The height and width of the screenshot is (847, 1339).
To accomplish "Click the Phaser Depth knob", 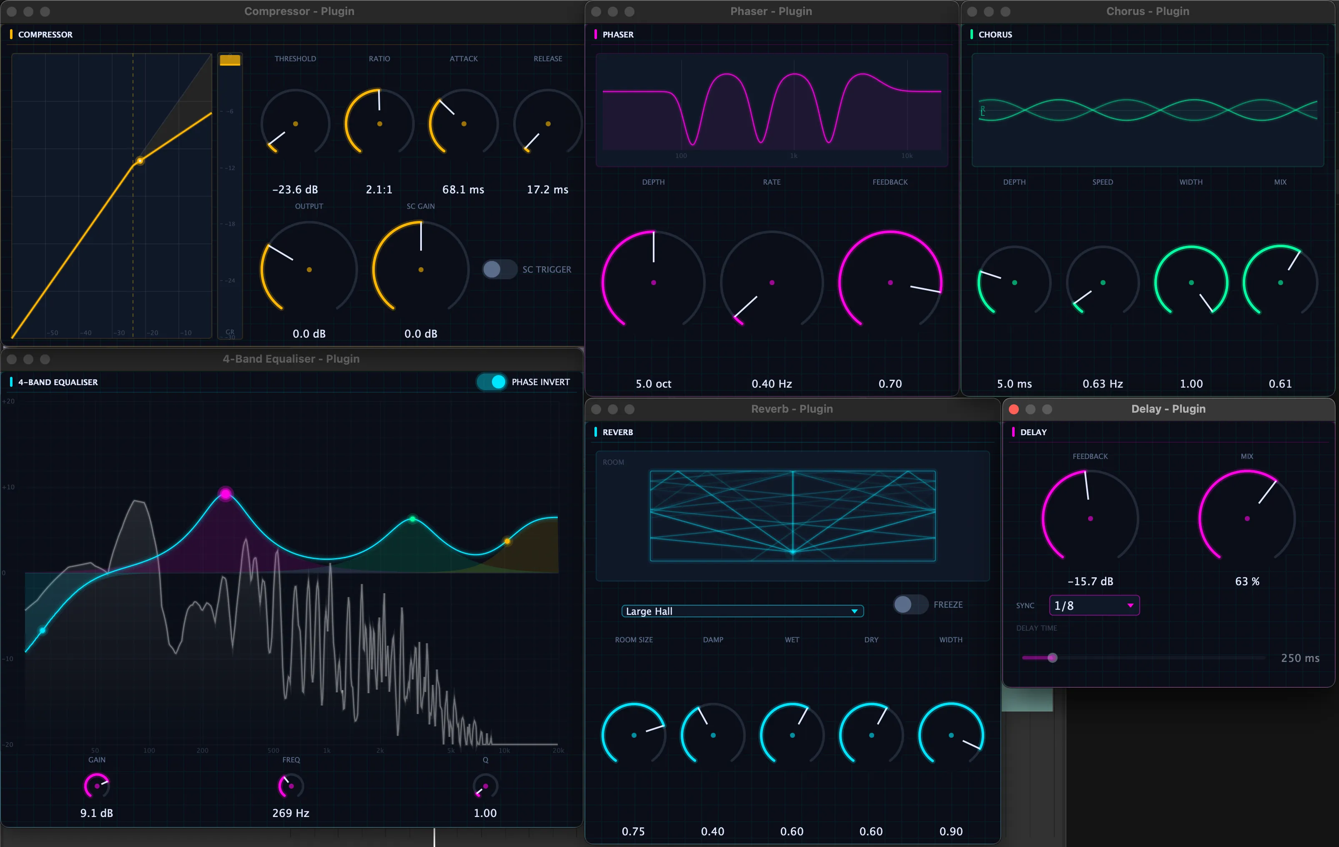I will pos(653,283).
